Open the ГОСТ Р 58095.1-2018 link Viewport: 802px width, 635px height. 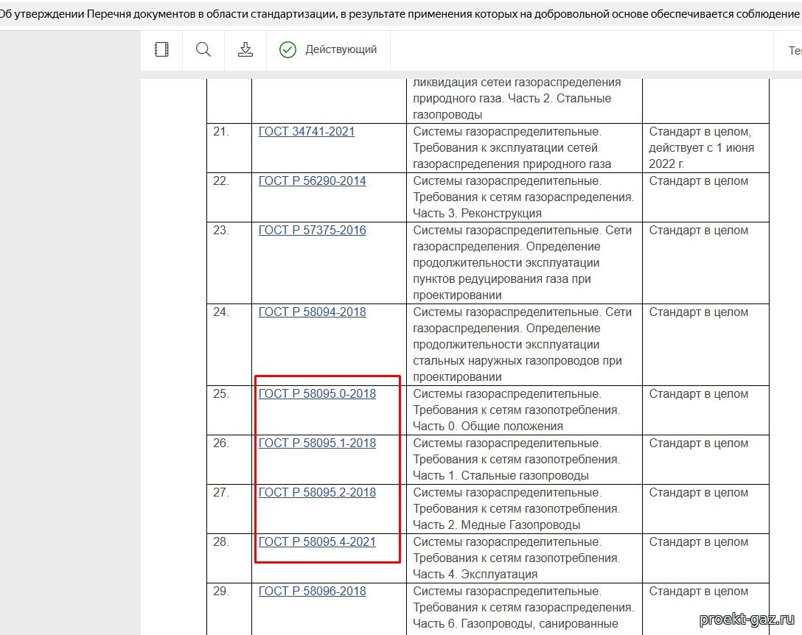(x=317, y=443)
